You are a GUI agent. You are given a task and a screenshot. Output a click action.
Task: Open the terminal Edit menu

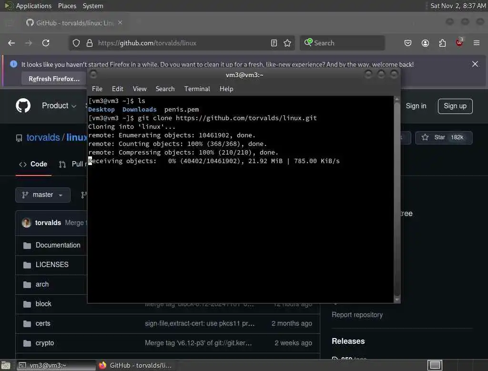pyautogui.click(x=117, y=89)
